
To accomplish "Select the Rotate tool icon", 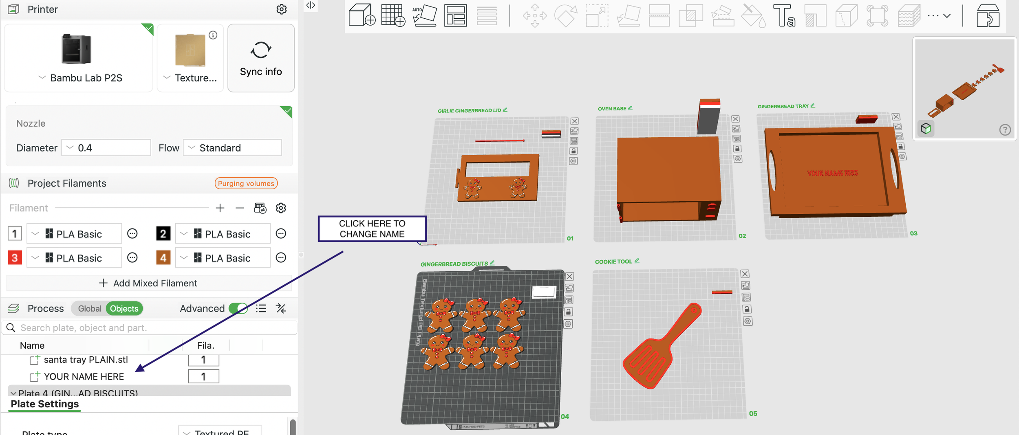I will click(x=566, y=16).
